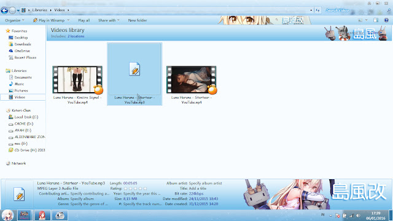Go back with the Back arrow button
Screen dimensions: 393x221
point(4,10)
